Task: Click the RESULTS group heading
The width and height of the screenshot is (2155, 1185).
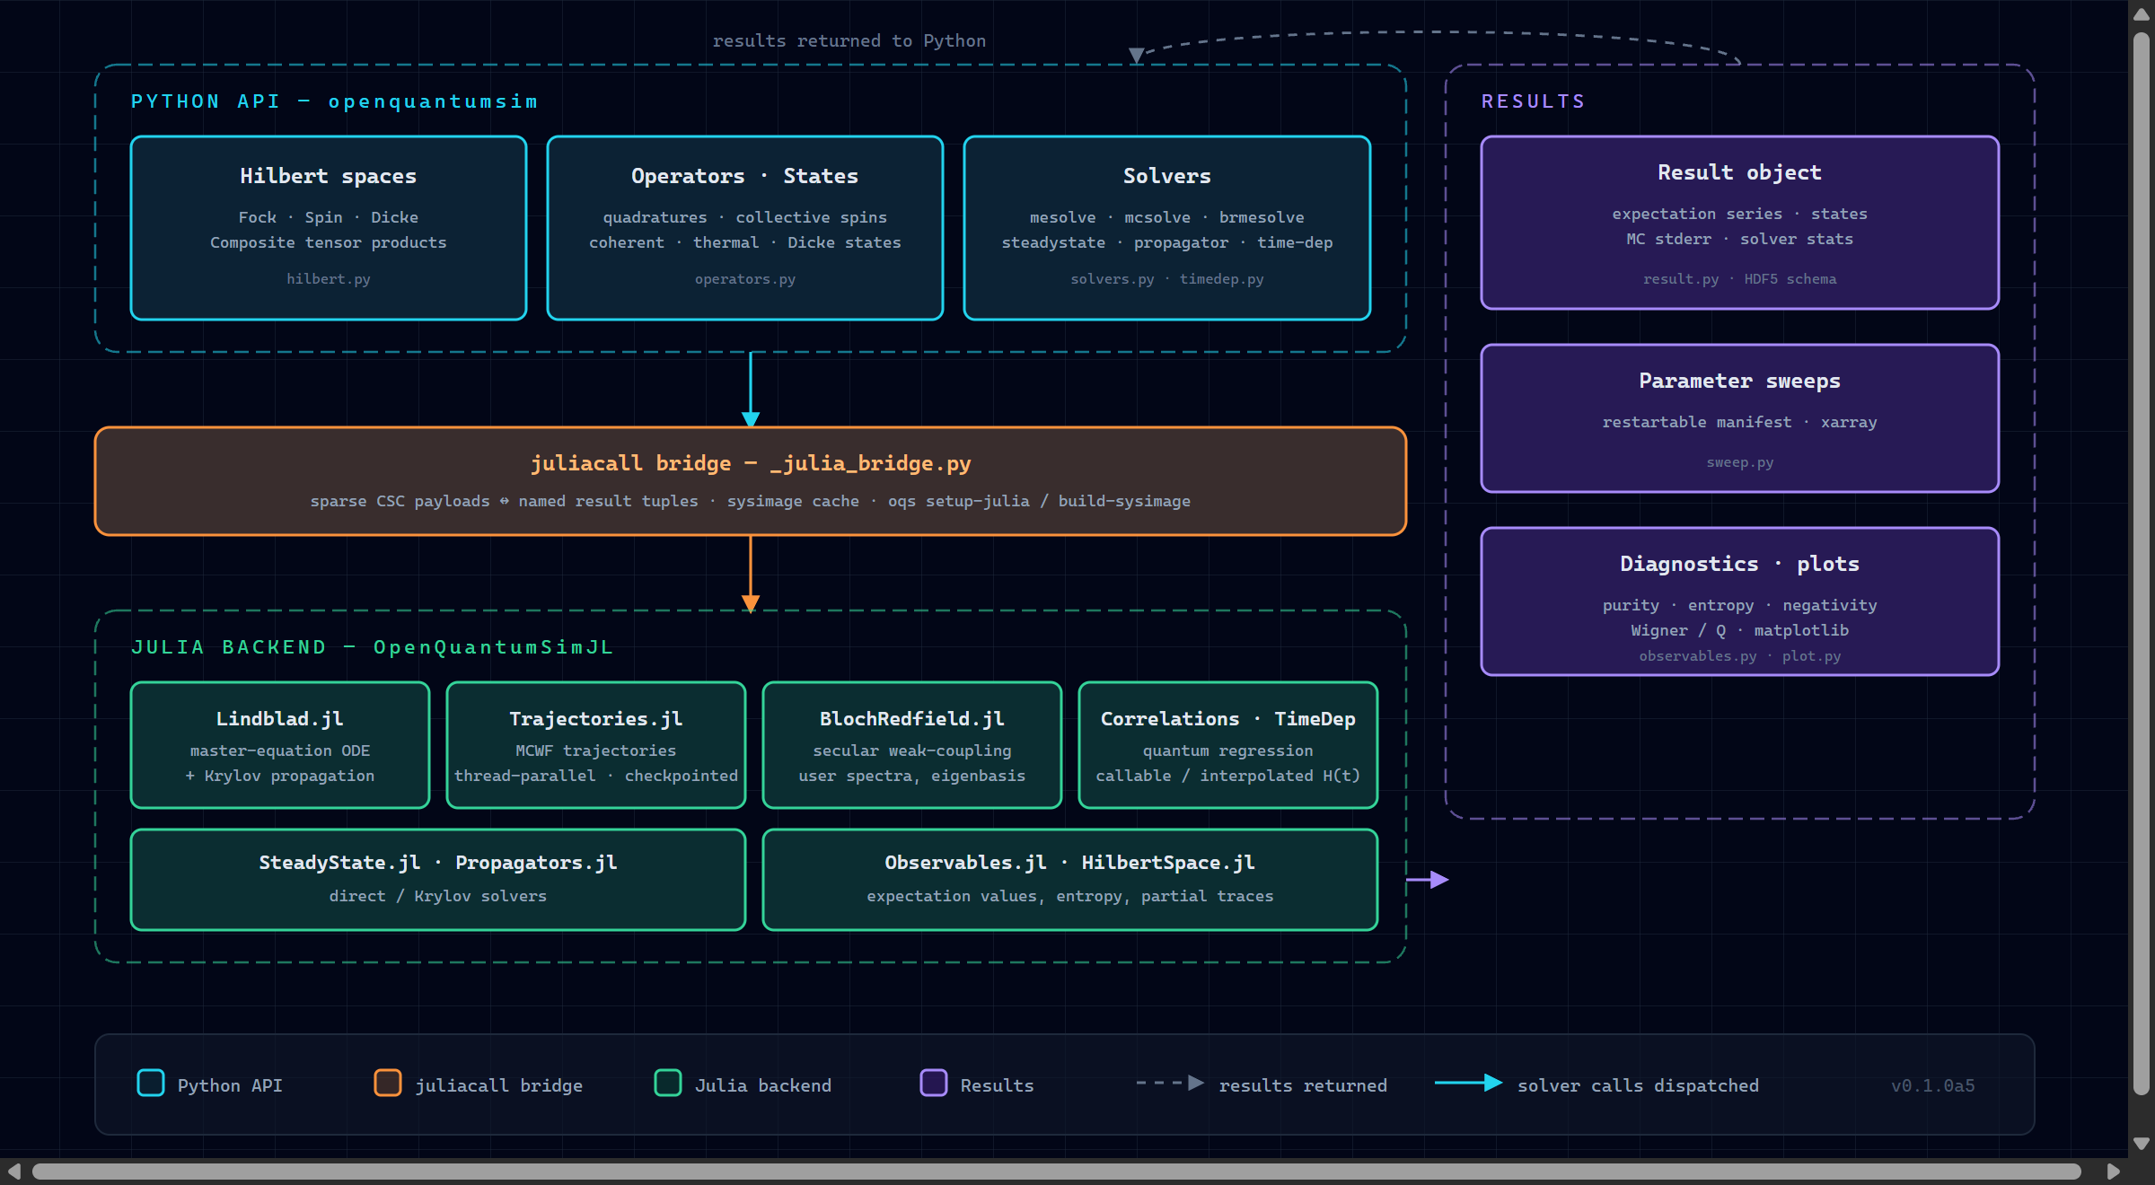Action: 1534,101
